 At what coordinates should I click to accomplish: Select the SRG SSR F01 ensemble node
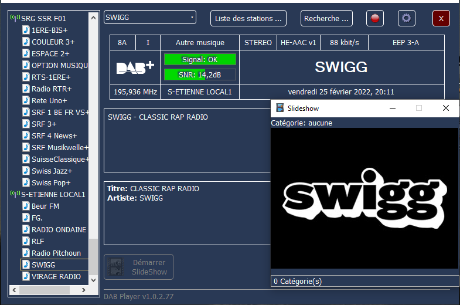[43, 19]
